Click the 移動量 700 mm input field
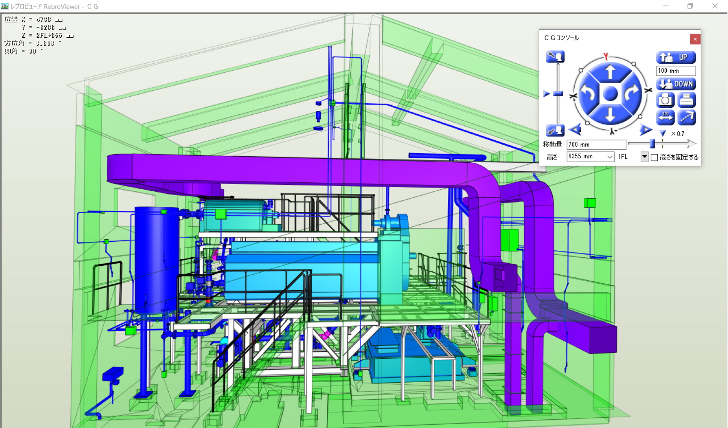This screenshot has height=428, width=728. pyautogui.click(x=596, y=145)
